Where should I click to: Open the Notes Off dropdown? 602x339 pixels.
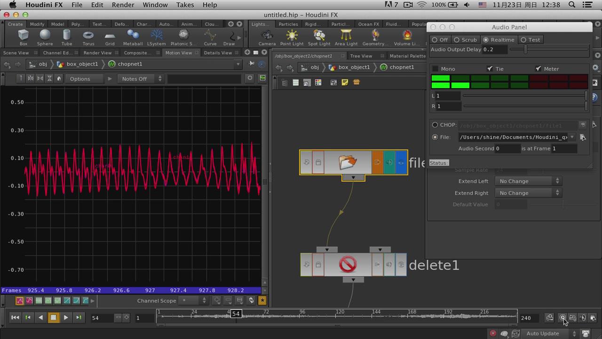141,79
